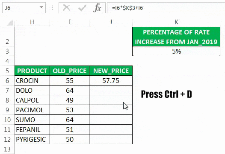Screen dimensions: 225x154
Task: Select the PYRIGESIC product cell
Action: 32,139
